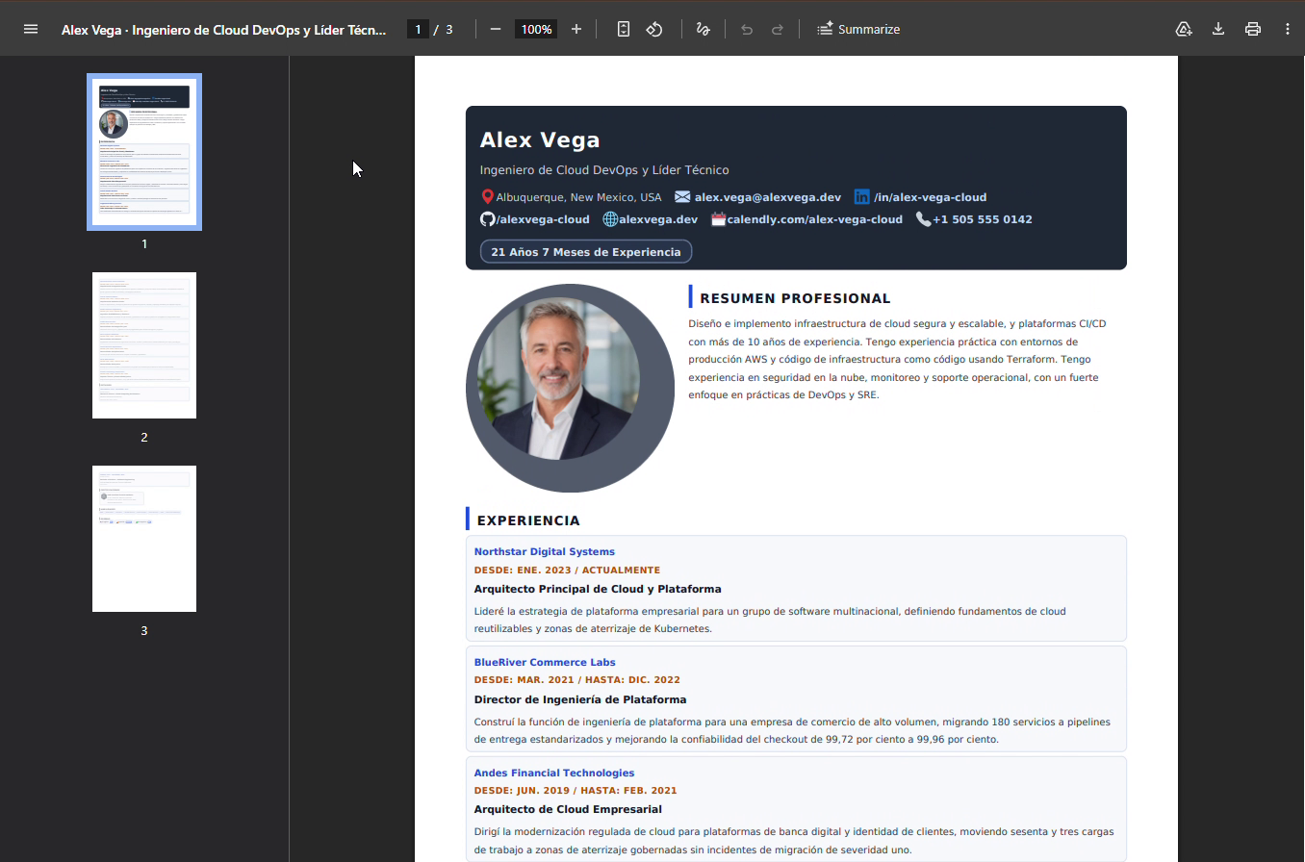This screenshot has height=862, width=1305.
Task: Rotate the document counterclockwise
Action: coord(654,29)
